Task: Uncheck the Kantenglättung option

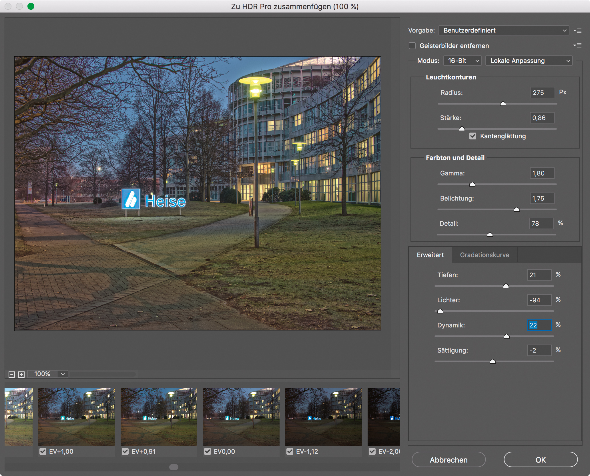Action: pyautogui.click(x=473, y=136)
